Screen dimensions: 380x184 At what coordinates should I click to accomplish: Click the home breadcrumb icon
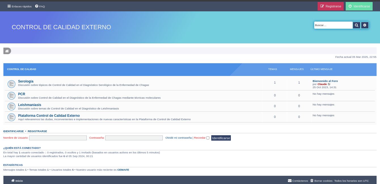(7, 51)
